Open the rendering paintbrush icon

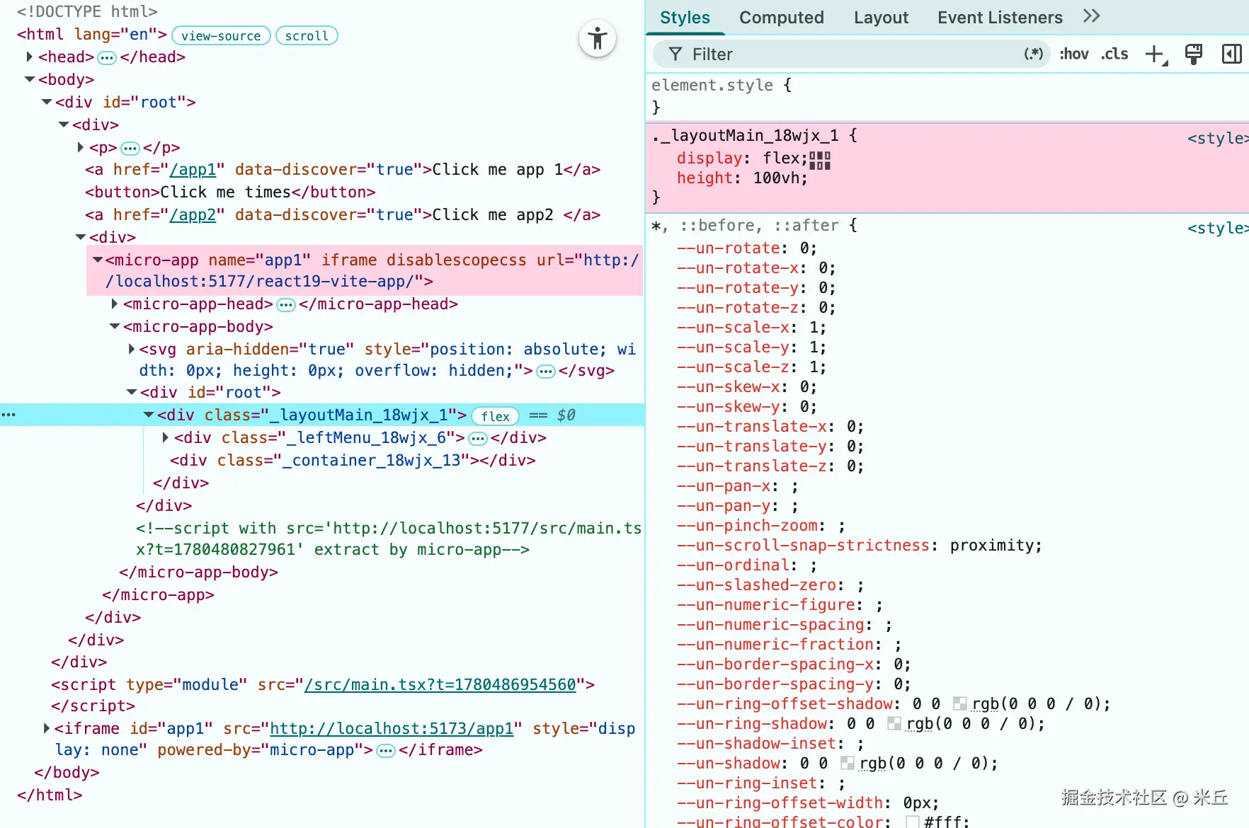tap(1194, 54)
